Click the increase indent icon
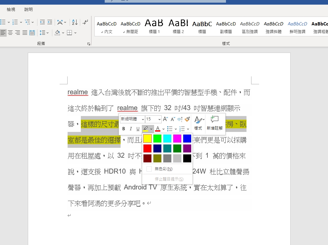328x245 pixels. coord(50,22)
